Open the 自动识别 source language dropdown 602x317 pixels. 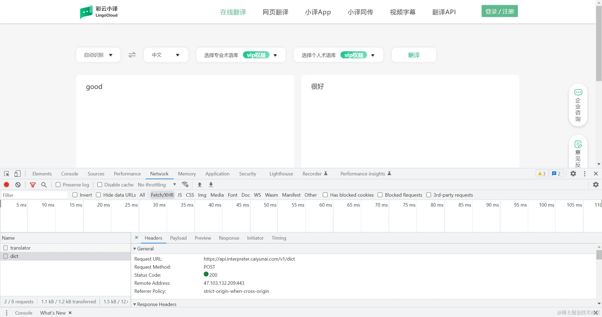point(98,55)
